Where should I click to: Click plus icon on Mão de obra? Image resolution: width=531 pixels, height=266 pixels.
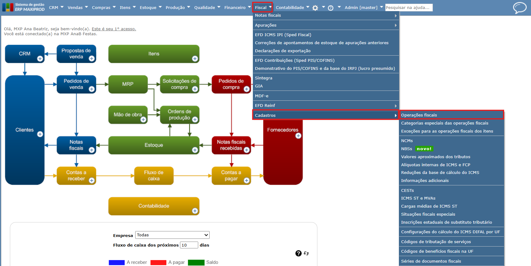point(143,120)
